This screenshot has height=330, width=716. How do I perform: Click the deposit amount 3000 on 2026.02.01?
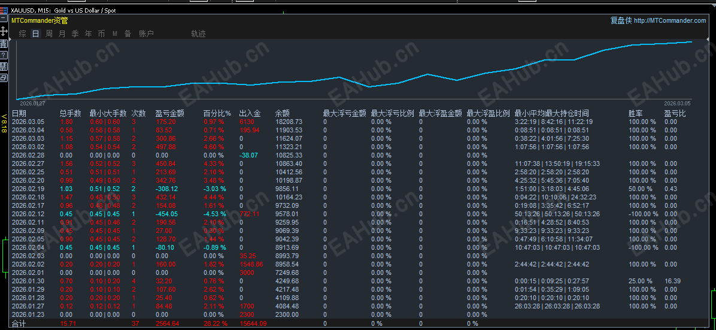pyautogui.click(x=247, y=273)
